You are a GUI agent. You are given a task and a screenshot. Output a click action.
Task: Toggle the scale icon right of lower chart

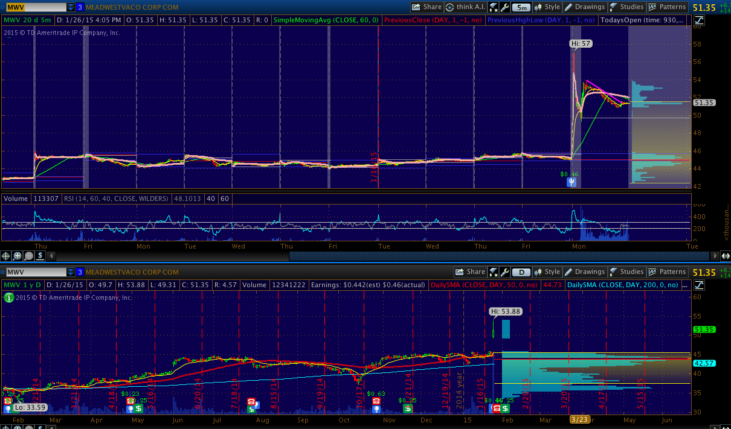click(x=699, y=285)
